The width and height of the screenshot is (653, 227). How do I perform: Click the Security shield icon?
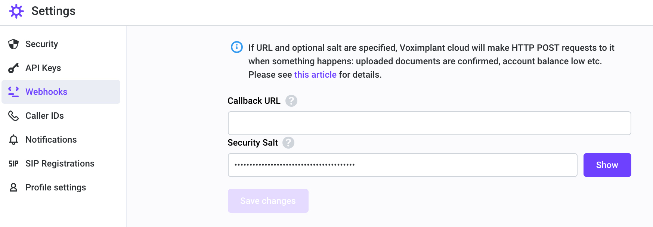point(13,44)
